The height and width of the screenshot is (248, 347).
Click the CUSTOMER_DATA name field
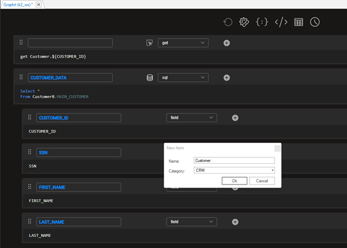pos(70,77)
